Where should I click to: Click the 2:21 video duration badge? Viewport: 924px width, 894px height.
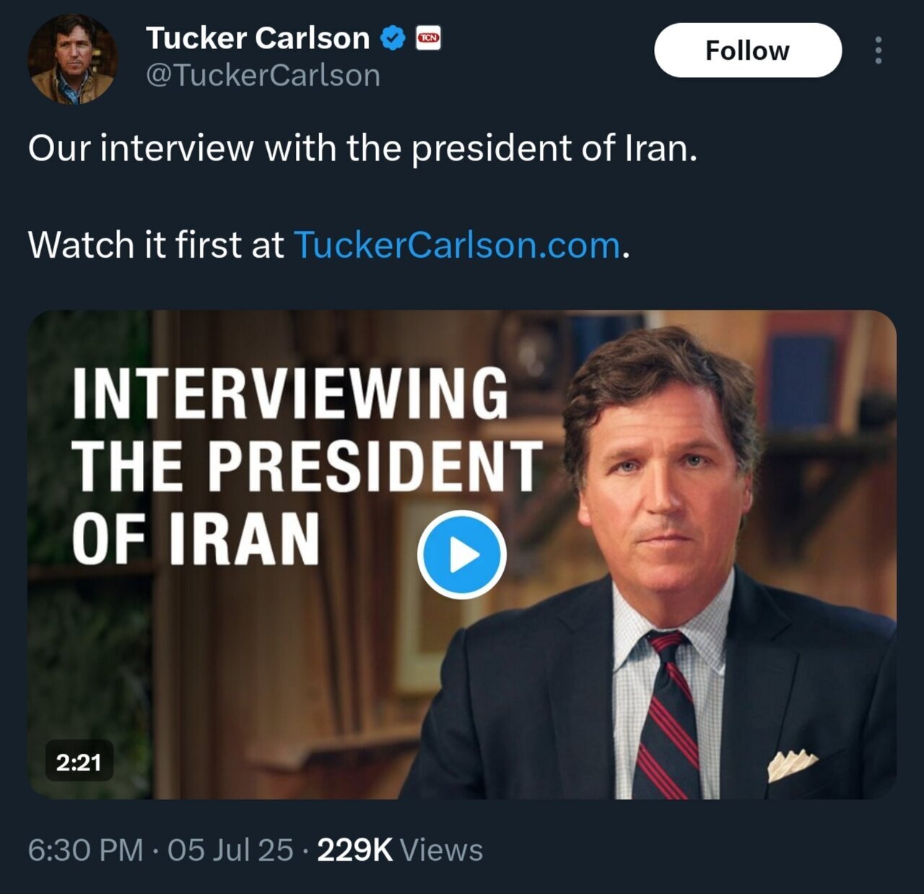coord(79,761)
